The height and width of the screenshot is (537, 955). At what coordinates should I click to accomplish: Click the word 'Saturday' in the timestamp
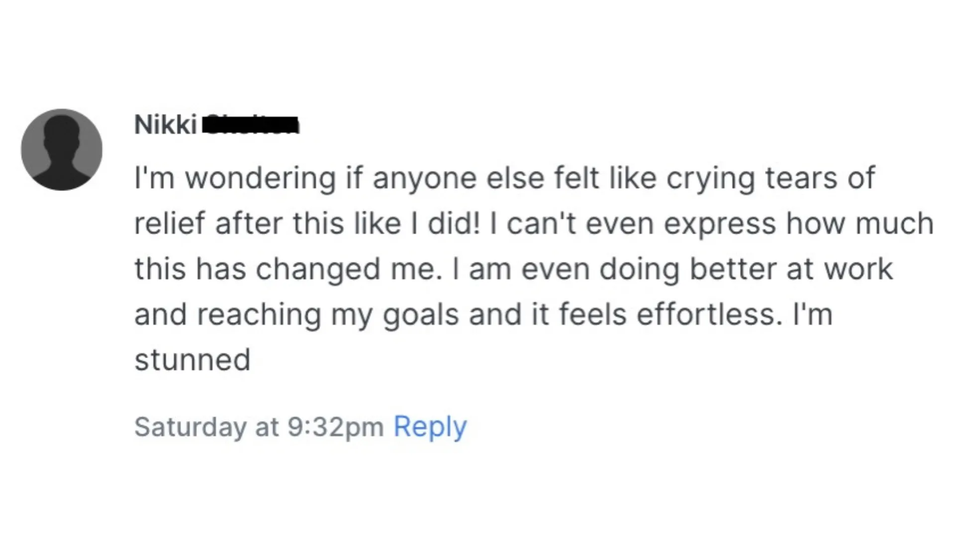[x=190, y=427]
